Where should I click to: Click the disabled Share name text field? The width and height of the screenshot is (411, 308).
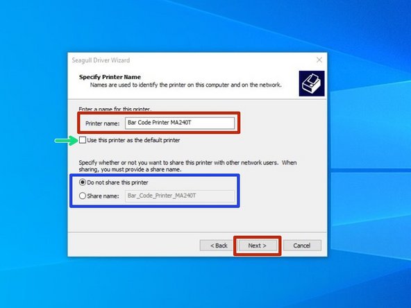coord(180,196)
